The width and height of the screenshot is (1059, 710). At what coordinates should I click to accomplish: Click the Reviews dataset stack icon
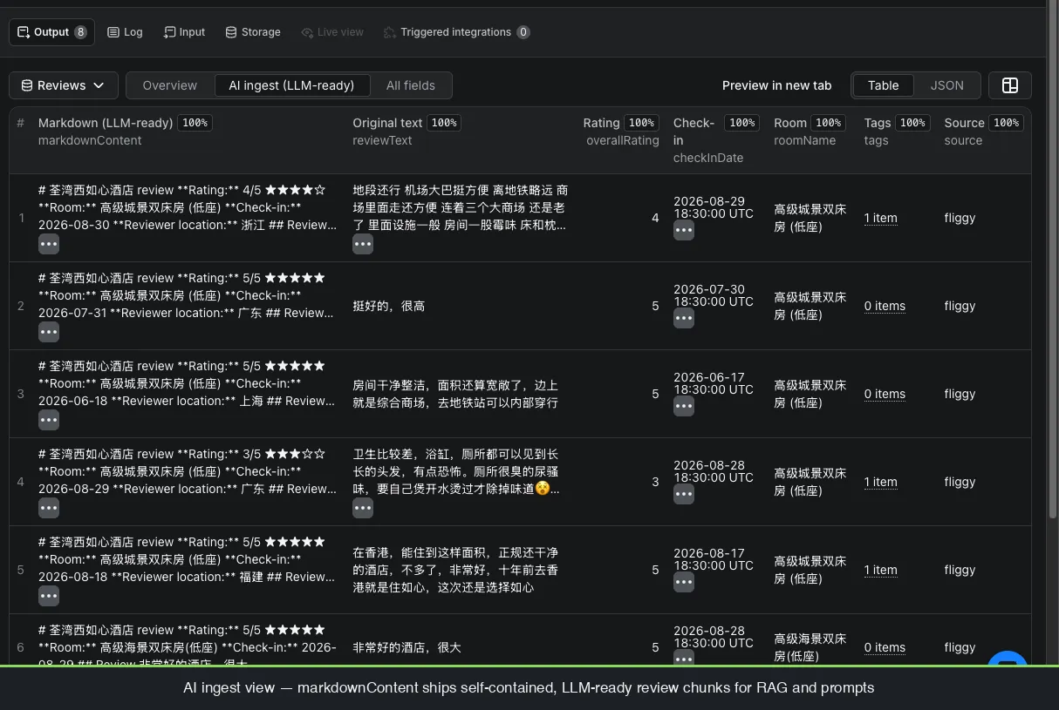click(x=27, y=85)
